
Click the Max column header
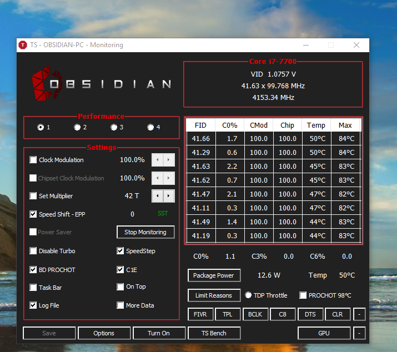coord(345,125)
